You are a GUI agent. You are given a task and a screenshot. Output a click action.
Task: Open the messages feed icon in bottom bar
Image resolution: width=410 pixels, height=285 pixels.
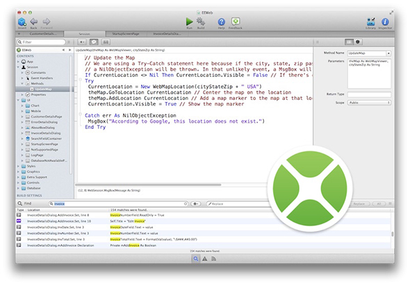pyautogui.click(x=213, y=259)
